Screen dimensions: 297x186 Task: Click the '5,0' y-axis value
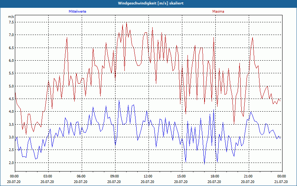11,86
